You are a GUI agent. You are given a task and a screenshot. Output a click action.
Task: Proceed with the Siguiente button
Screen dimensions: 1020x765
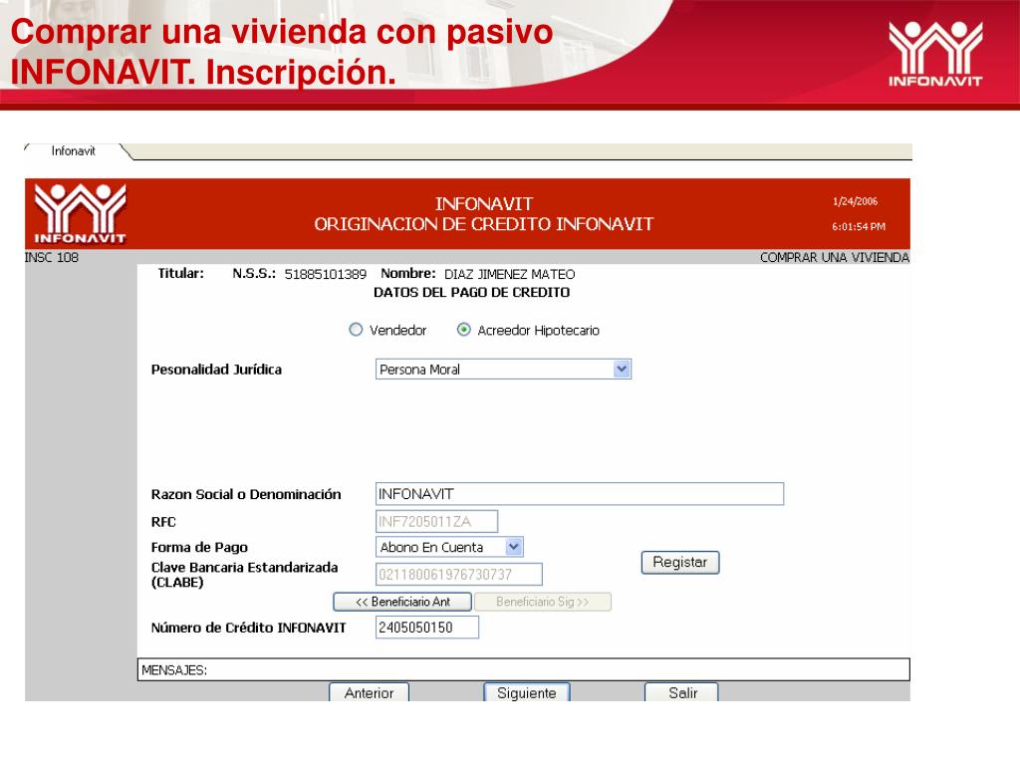click(527, 692)
